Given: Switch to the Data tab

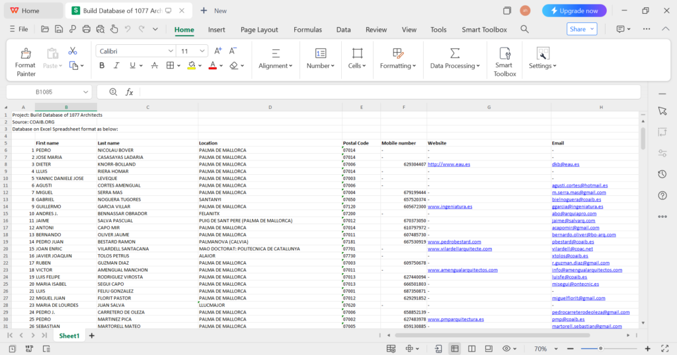Looking at the screenshot, I should click(343, 30).
